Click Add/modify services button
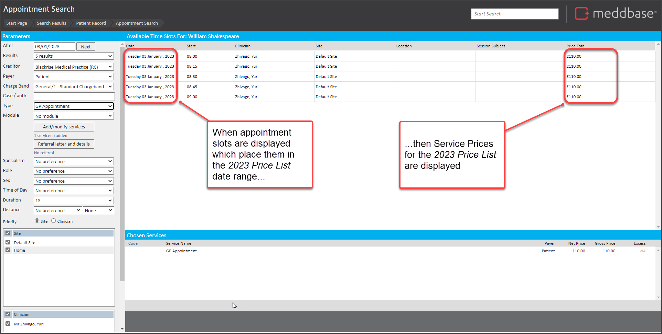The image size is (662, 334). [64, 127]
